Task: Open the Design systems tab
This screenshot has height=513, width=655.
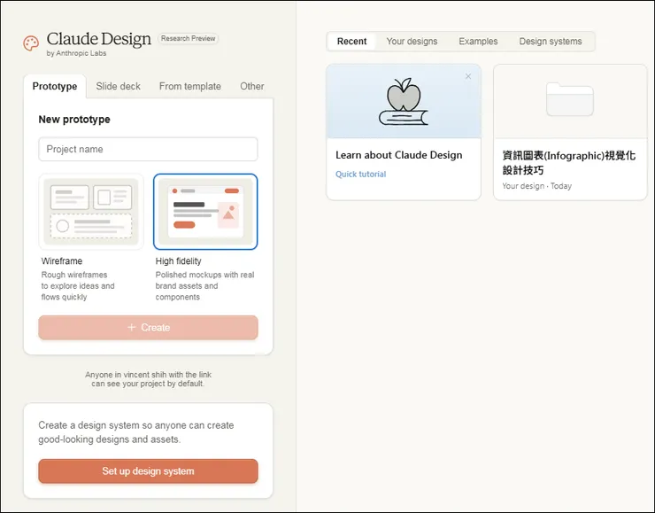Action: (551, 42)
